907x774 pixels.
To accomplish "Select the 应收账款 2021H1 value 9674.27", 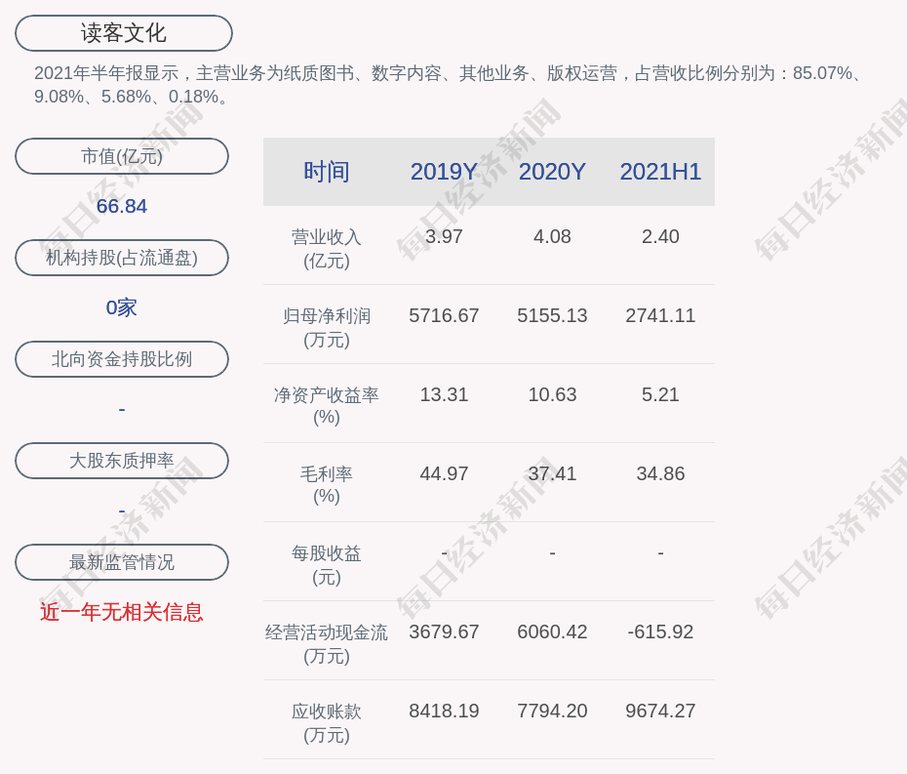I will tap(660, 711).
